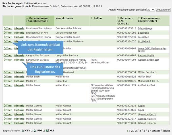The height and width of the screenshot is (135, 172).
Task: Click sort arrow on Rollen column
Action: click(92, 18)
